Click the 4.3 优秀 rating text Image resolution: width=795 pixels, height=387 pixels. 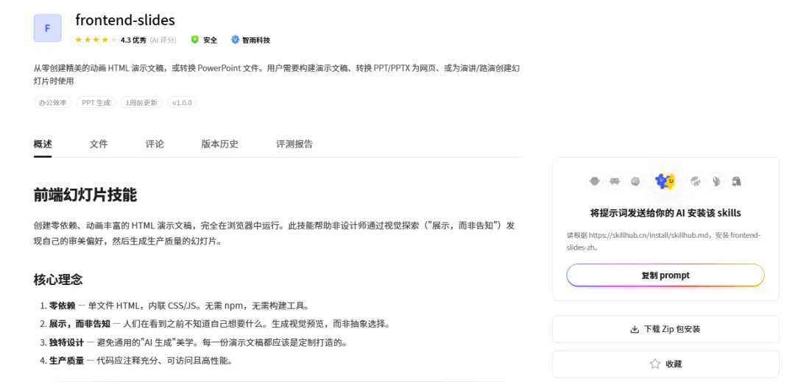click(x=133, y=40)
